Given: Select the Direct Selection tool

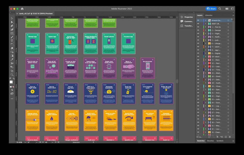Looking at the screenshot, I should pyautogui.click(x=12, y=22).
